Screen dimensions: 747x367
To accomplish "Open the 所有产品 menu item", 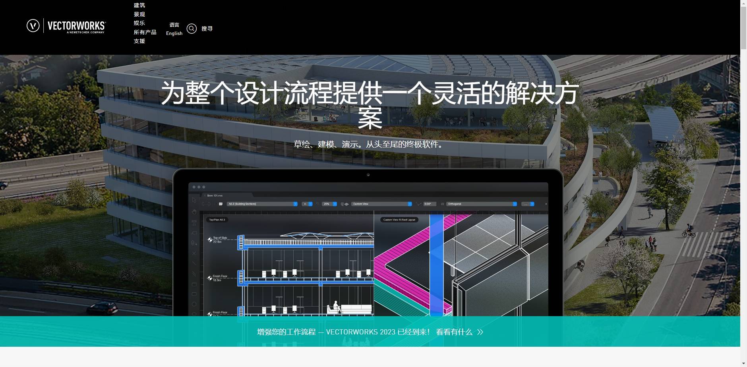I will pyautogui.click(x=145, y=32).
